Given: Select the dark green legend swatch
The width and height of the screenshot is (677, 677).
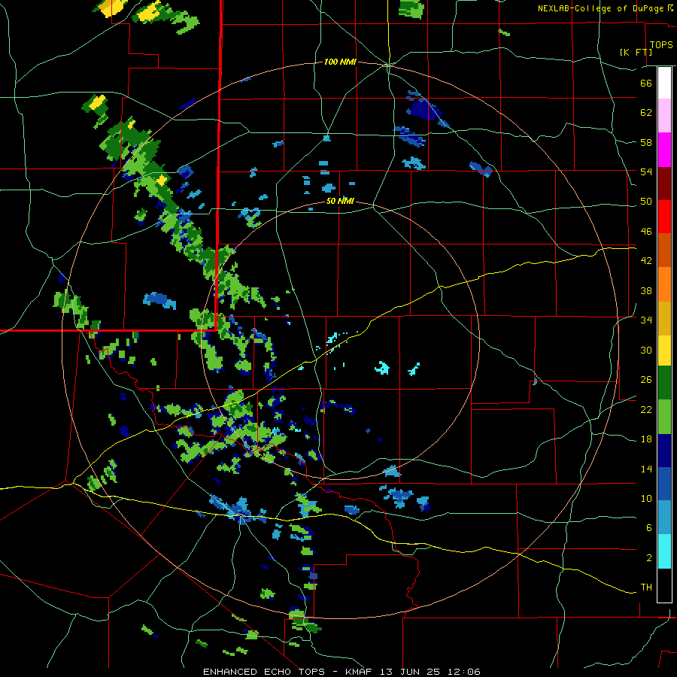Looking at the screenshot, I should pyautogui.click(x=664, y=383).
